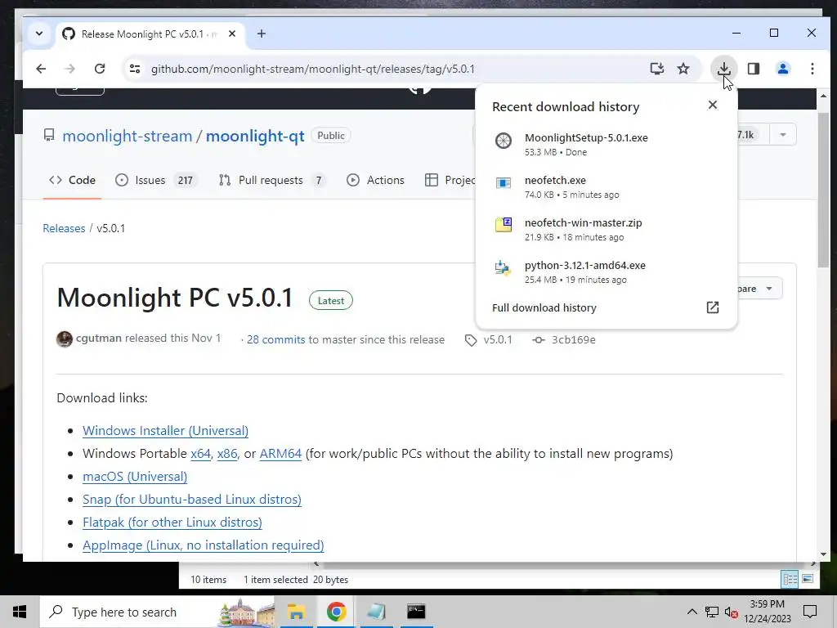The width and height of the screenshot is (837, 628).
Task: Open the Chrome profile avatar
Action: pyautogui.click(x=783, y=69)
